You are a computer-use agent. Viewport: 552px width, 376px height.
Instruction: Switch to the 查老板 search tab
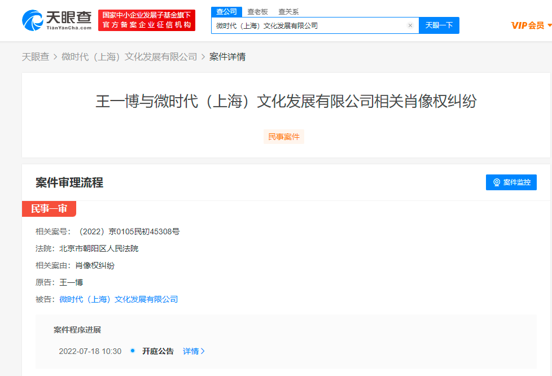[257, 12]
